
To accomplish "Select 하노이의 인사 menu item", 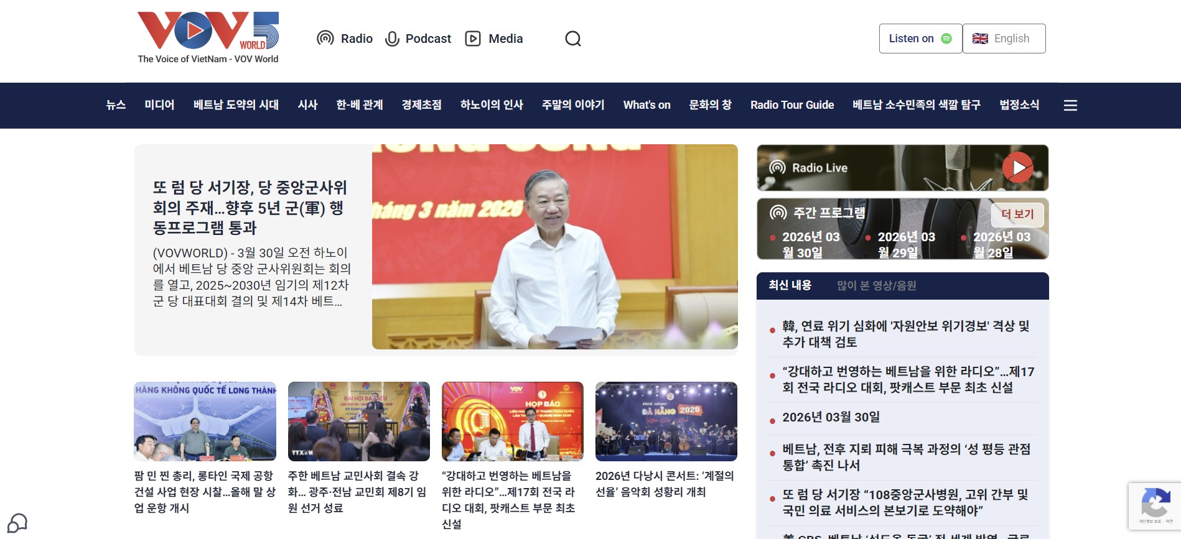I will coord(492,105).
